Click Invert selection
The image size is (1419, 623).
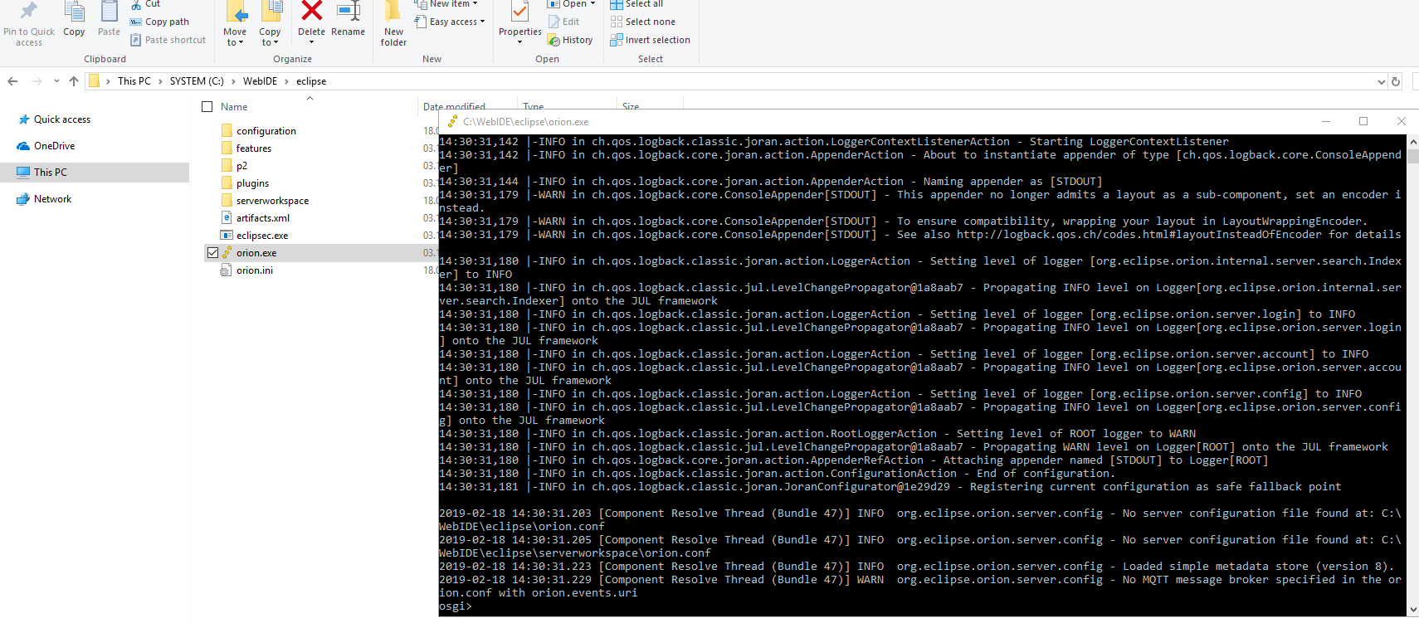[650, 40]
